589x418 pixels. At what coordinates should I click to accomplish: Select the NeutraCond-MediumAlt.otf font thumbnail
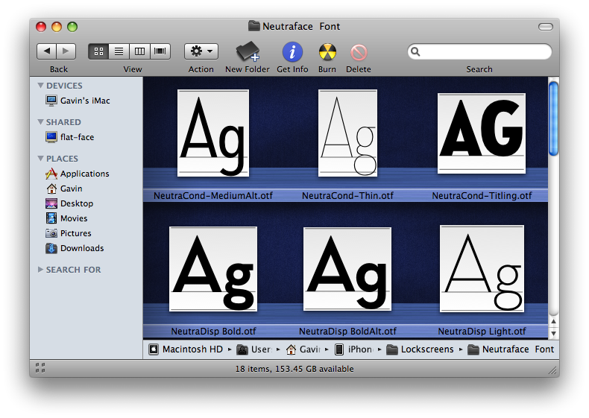point(213,133)
